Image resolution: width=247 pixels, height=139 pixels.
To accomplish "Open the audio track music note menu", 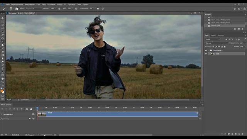I will pyautogui.click(x=33, y=119).
